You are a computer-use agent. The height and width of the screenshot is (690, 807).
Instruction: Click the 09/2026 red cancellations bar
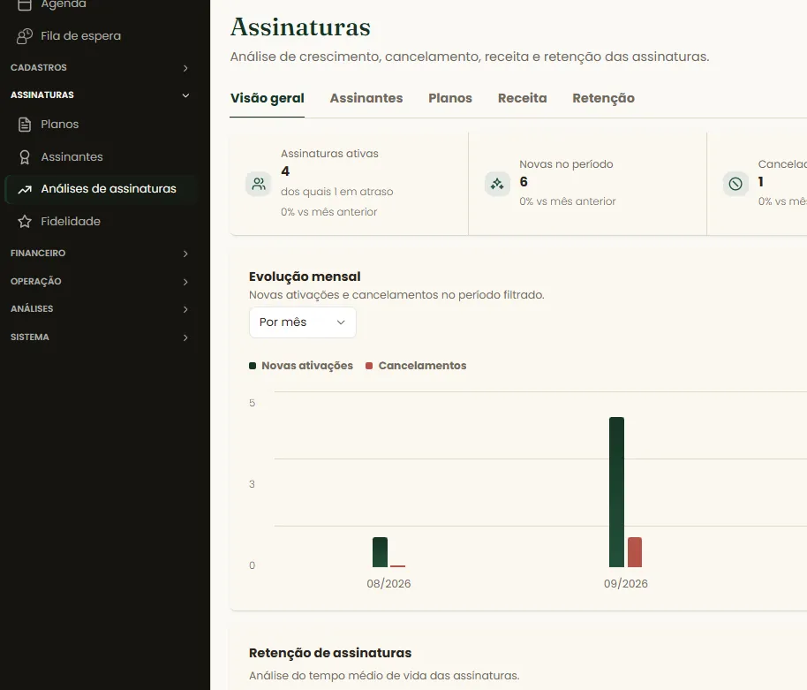pyautogui.click(x=635, y=552)
